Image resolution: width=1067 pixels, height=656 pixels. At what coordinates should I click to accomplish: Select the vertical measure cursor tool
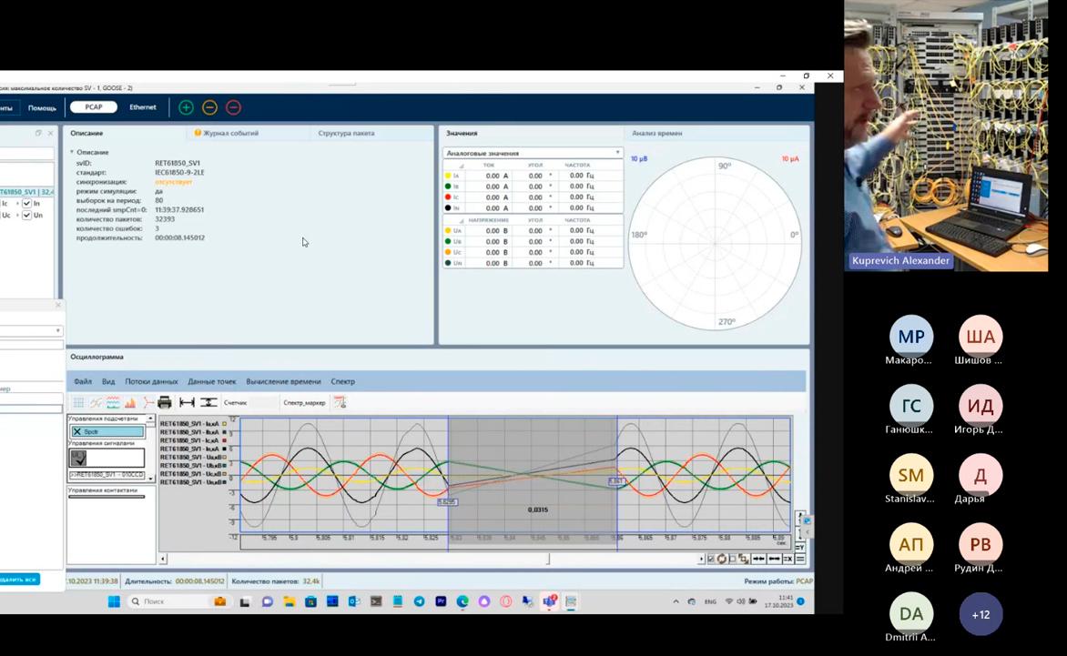(x=208, y=402)
